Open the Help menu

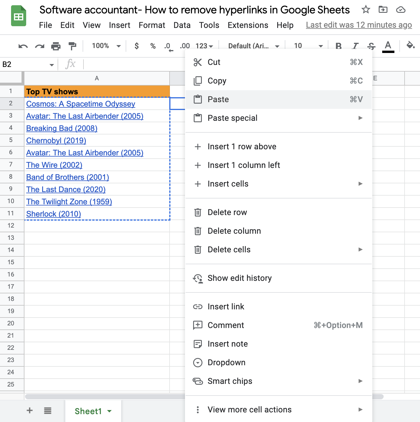click(x=285, y=25)
